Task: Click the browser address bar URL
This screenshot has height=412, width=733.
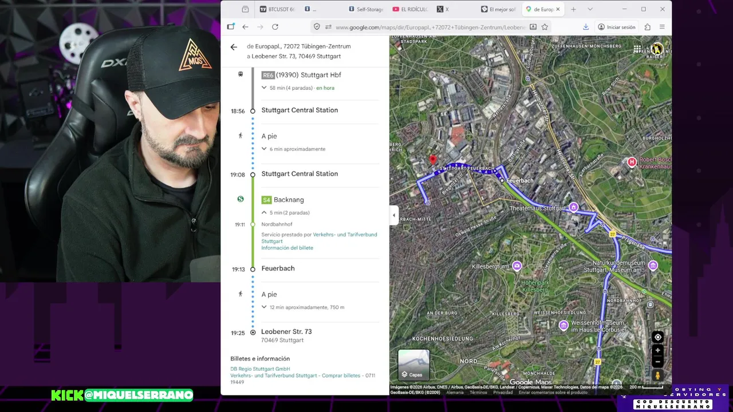Action: 430,27
